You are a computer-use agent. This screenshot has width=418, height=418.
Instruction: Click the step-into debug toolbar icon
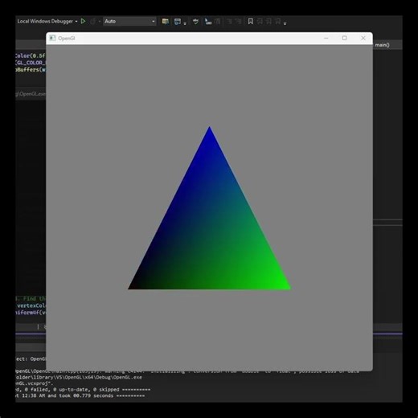(x=208, y=22)
